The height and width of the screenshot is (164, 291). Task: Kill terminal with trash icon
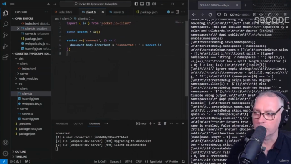click(x=165, y=123)
